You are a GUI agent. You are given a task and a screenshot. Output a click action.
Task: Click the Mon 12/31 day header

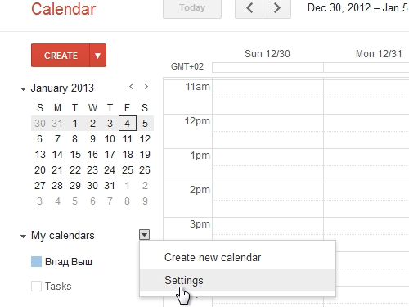379,54
